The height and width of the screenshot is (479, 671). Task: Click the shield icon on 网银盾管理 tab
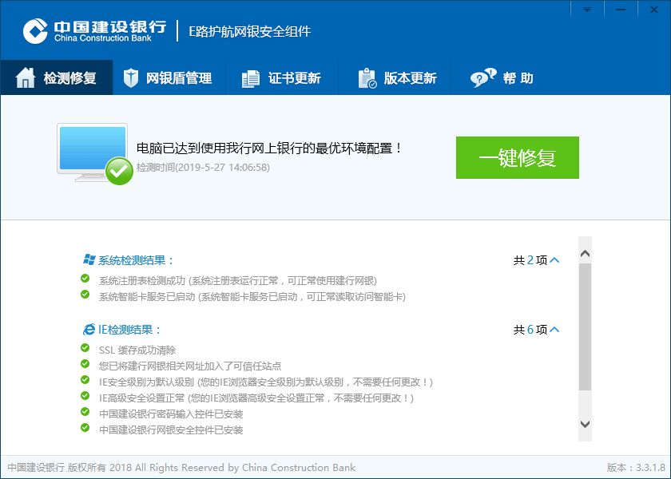[x=130, y=77]
